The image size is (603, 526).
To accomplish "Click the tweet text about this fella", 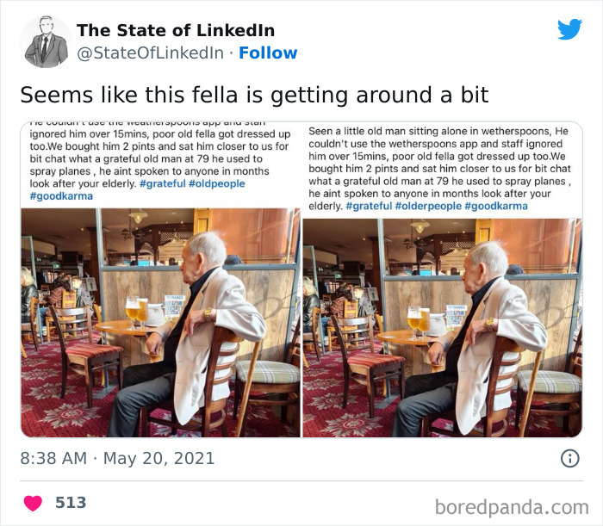I will click(254, 95).
